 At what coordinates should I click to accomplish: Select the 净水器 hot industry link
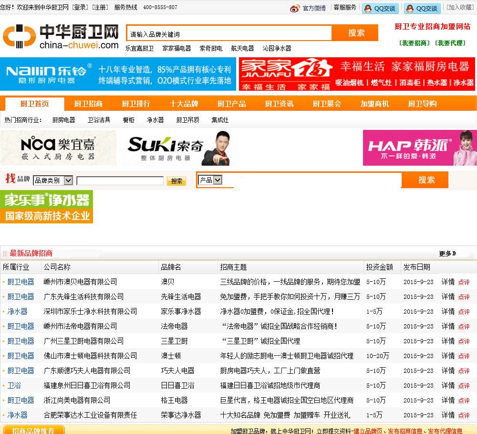point(155,120)
